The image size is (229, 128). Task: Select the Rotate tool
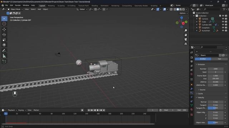tap(4, 35)
